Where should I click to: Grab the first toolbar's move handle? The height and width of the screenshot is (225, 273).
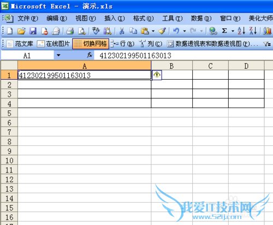3,31
